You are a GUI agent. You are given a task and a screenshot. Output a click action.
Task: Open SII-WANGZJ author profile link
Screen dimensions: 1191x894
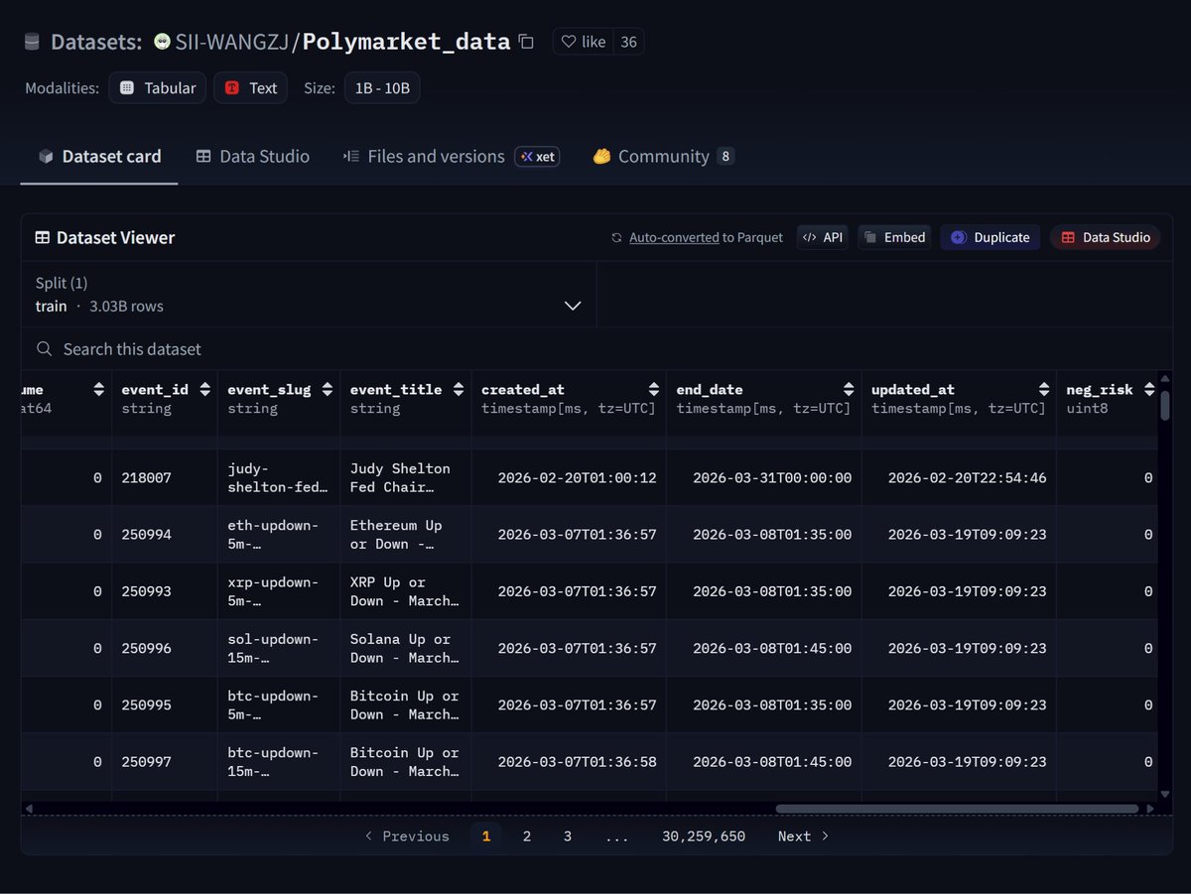(231, 42)
